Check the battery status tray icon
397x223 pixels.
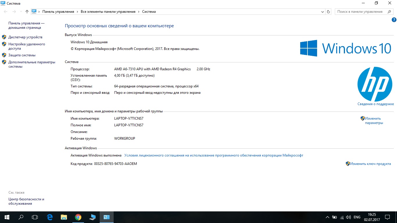[x=335, y=217]
